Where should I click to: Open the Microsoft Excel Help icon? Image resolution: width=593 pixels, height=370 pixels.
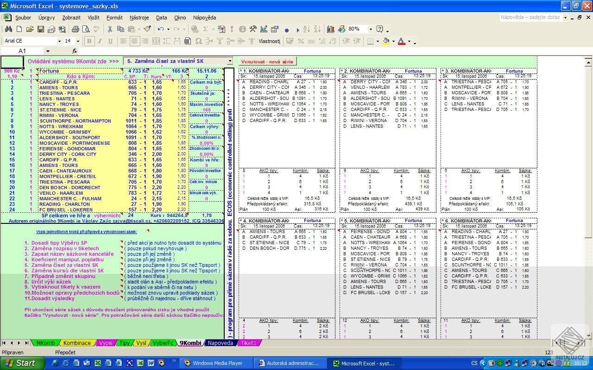[x=380, y=29]
